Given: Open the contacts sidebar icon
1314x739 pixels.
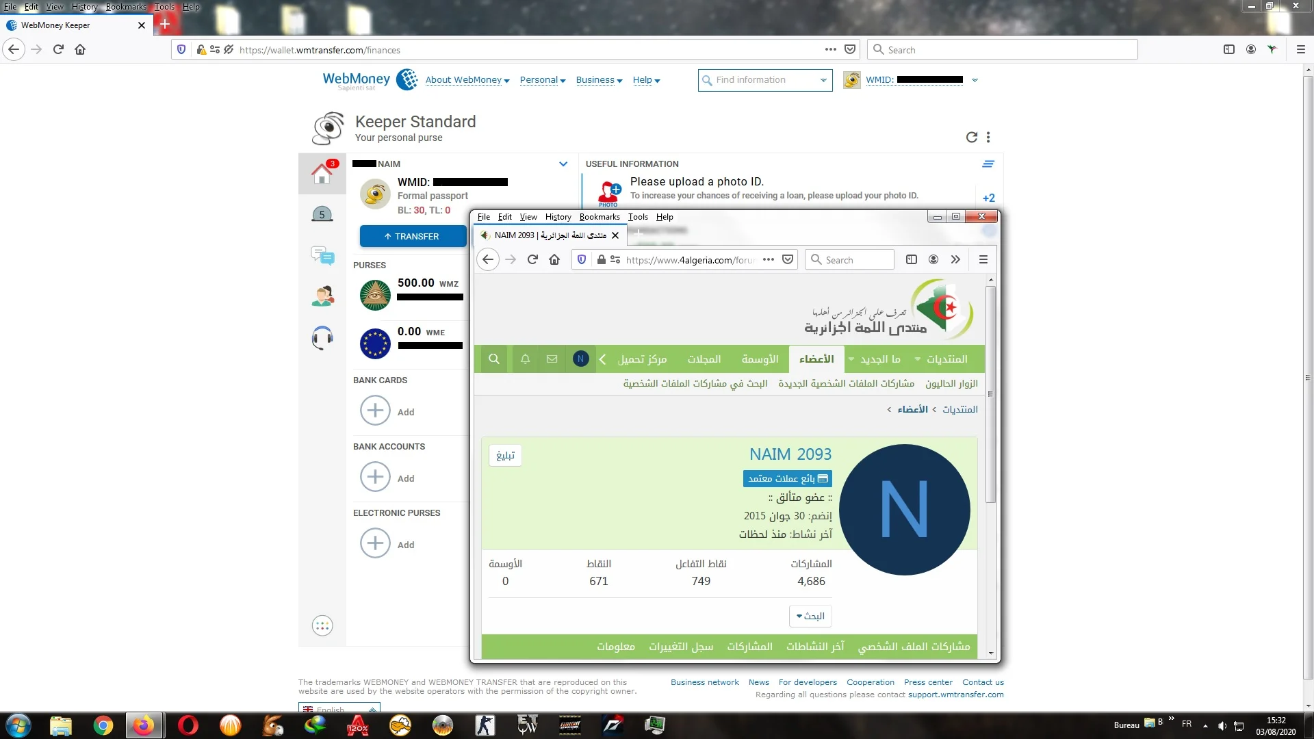Looking at the screenshot, I should [322, 296].
